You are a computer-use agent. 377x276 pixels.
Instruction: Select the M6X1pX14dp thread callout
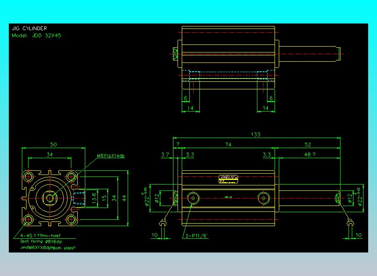[111, 156]
